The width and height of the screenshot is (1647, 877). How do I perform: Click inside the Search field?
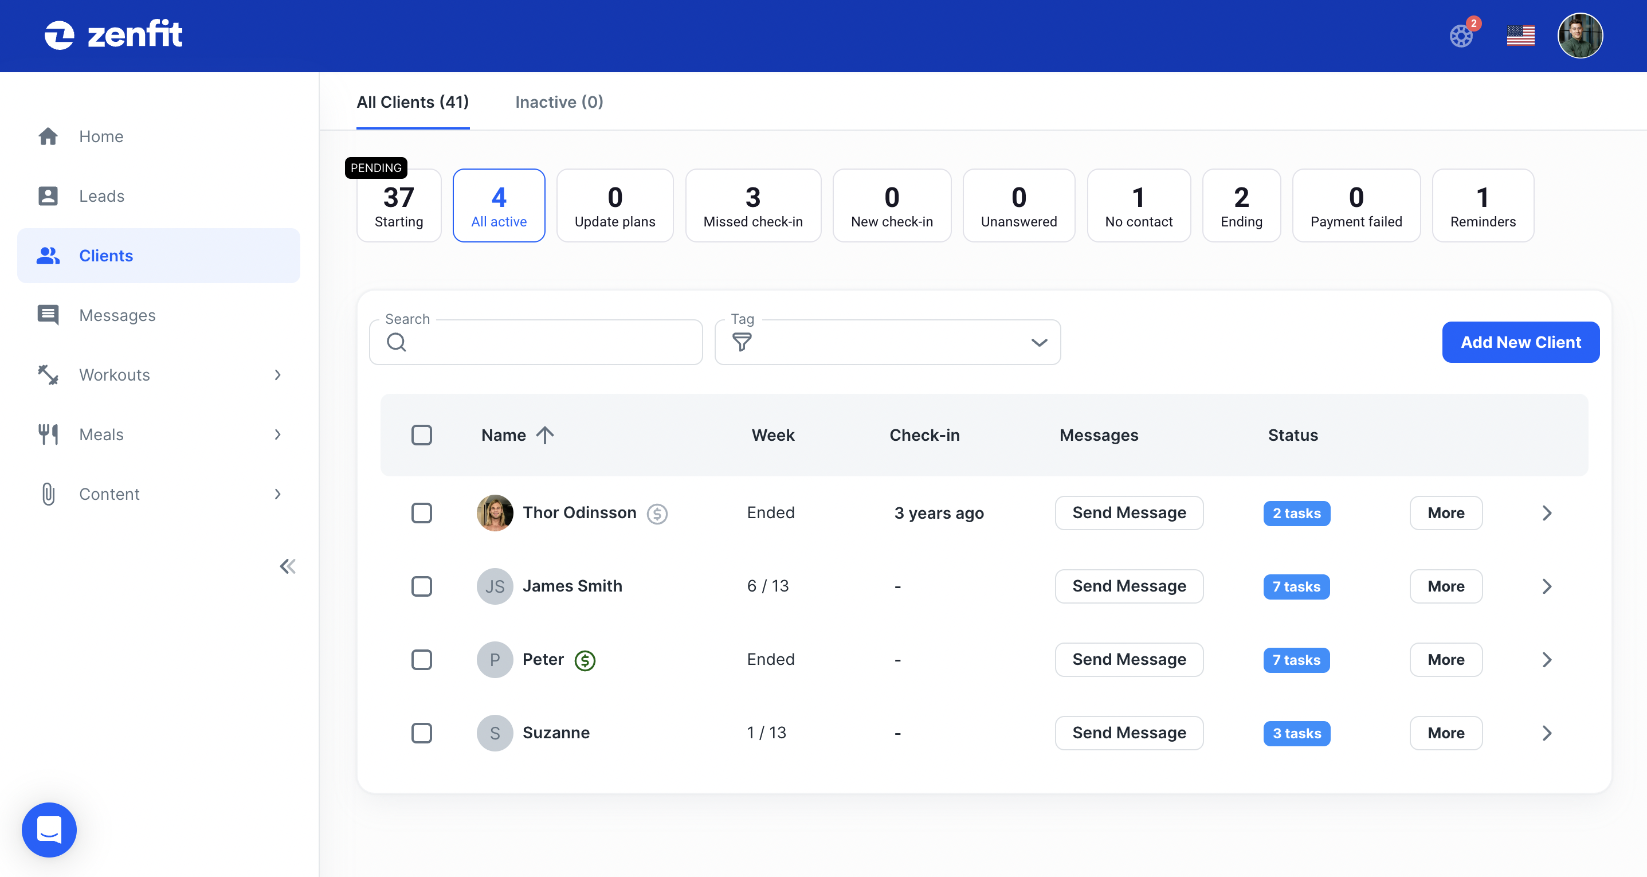tap(536, 342)
